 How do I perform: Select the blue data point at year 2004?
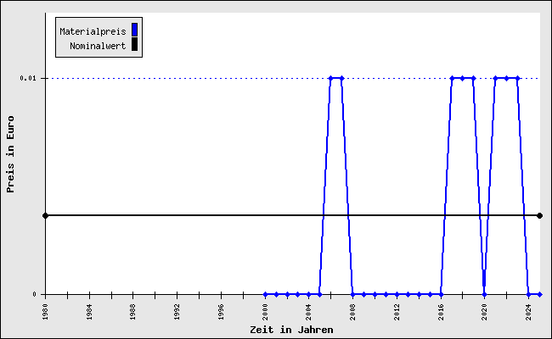click(x=309, y=294)
